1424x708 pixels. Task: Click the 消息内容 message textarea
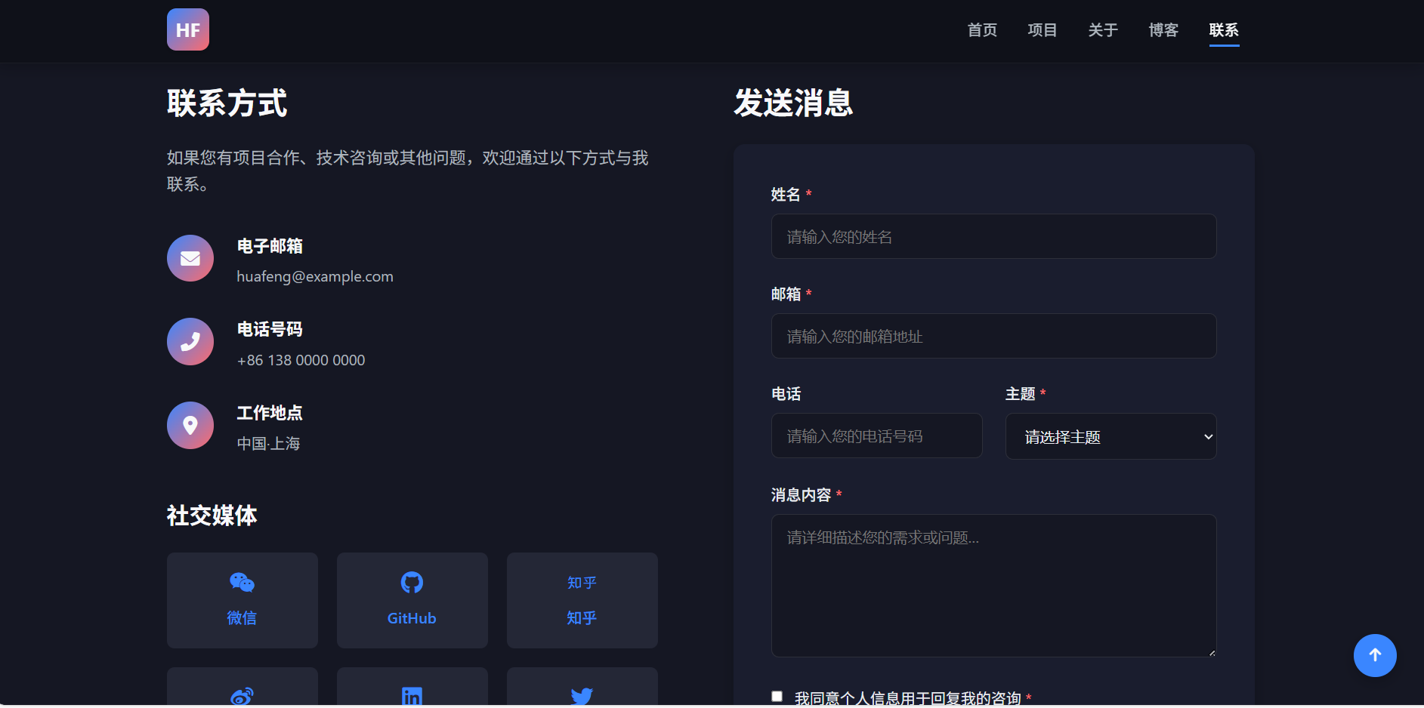point(993,585)
